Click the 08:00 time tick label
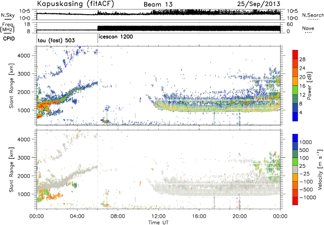The height and width of the screenshot is (225, 324). coord(117,216)
